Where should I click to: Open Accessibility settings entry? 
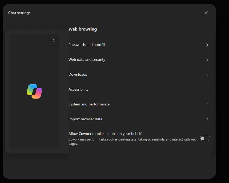[139, 89]
